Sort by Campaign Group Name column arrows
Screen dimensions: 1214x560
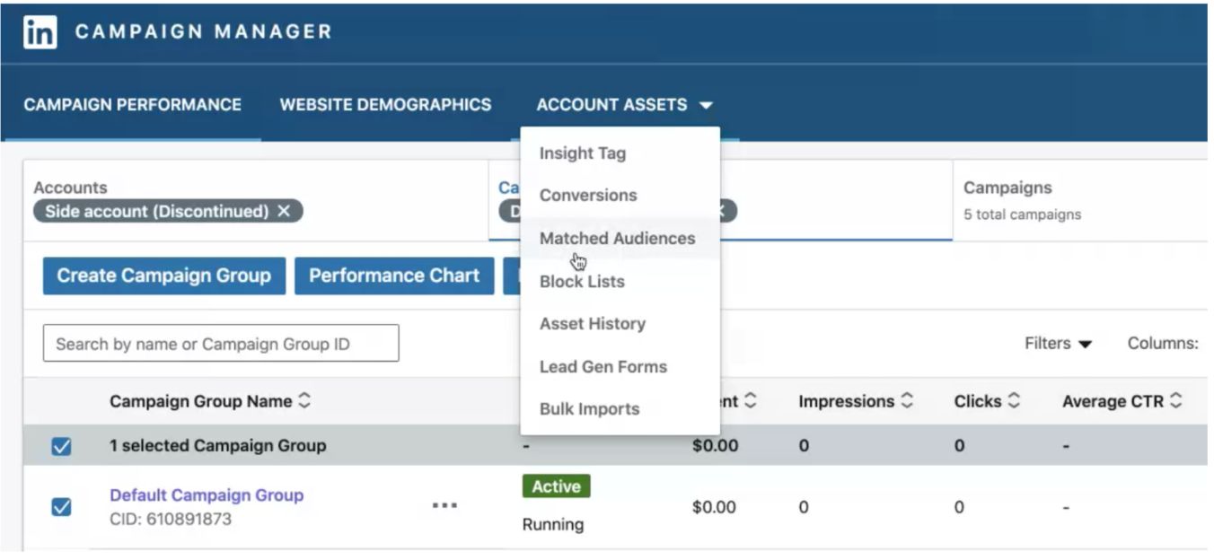[x=304, y=402]
